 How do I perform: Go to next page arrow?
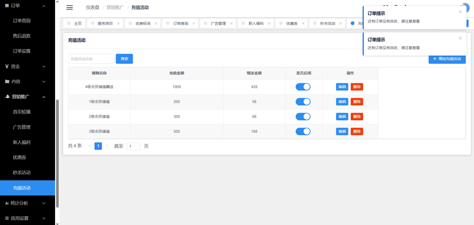click(x=107, y=146)
